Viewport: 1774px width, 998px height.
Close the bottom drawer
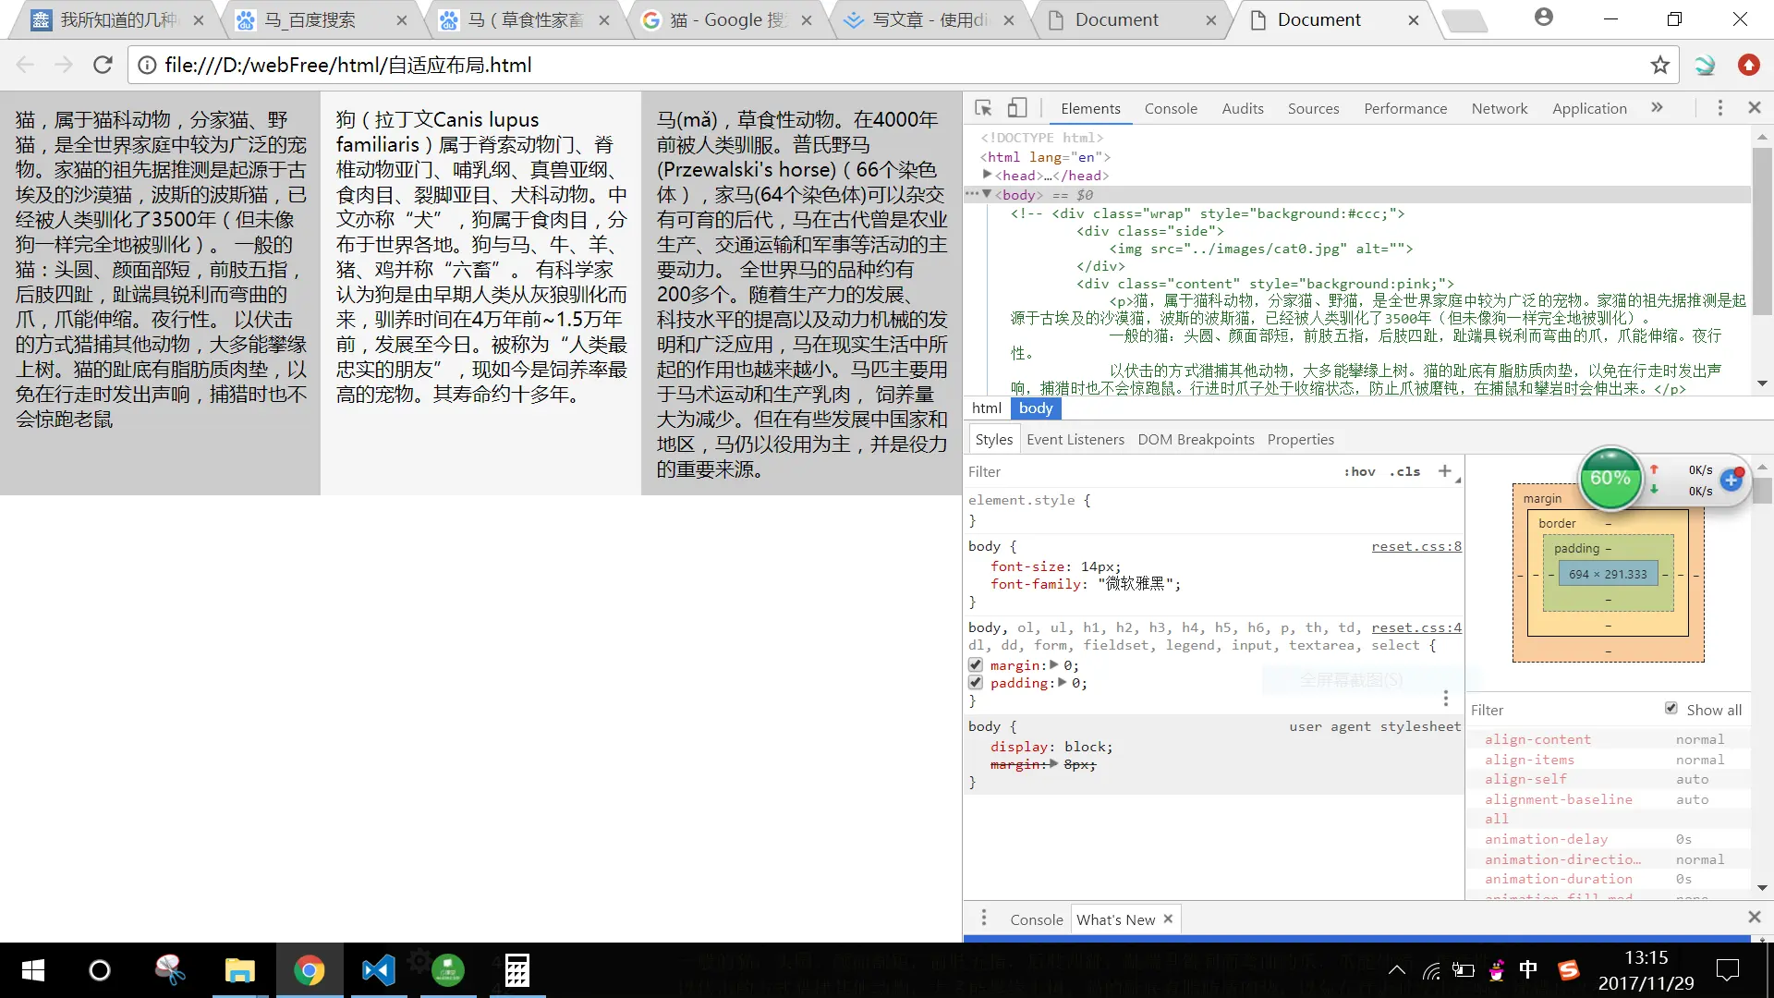click(x=1755, y=917)
